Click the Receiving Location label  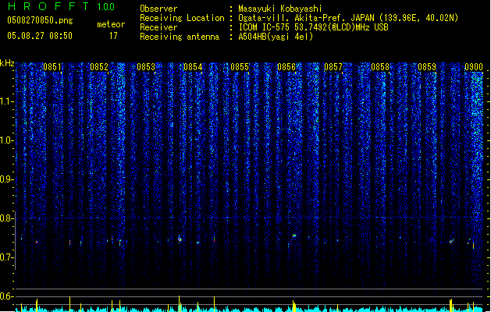click(182, 18)
